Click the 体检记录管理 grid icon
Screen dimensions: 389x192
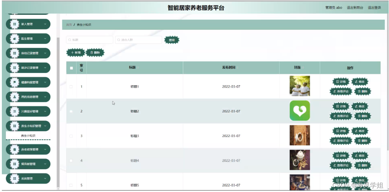[15, 53]
